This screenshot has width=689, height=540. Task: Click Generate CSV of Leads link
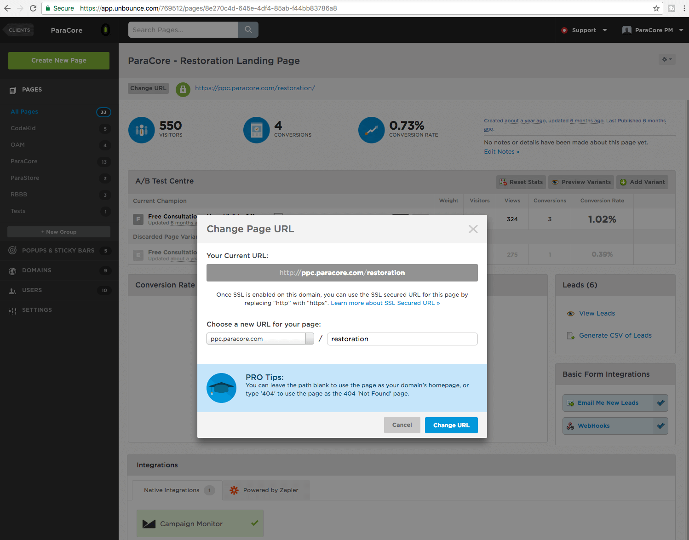pos(615,336)
